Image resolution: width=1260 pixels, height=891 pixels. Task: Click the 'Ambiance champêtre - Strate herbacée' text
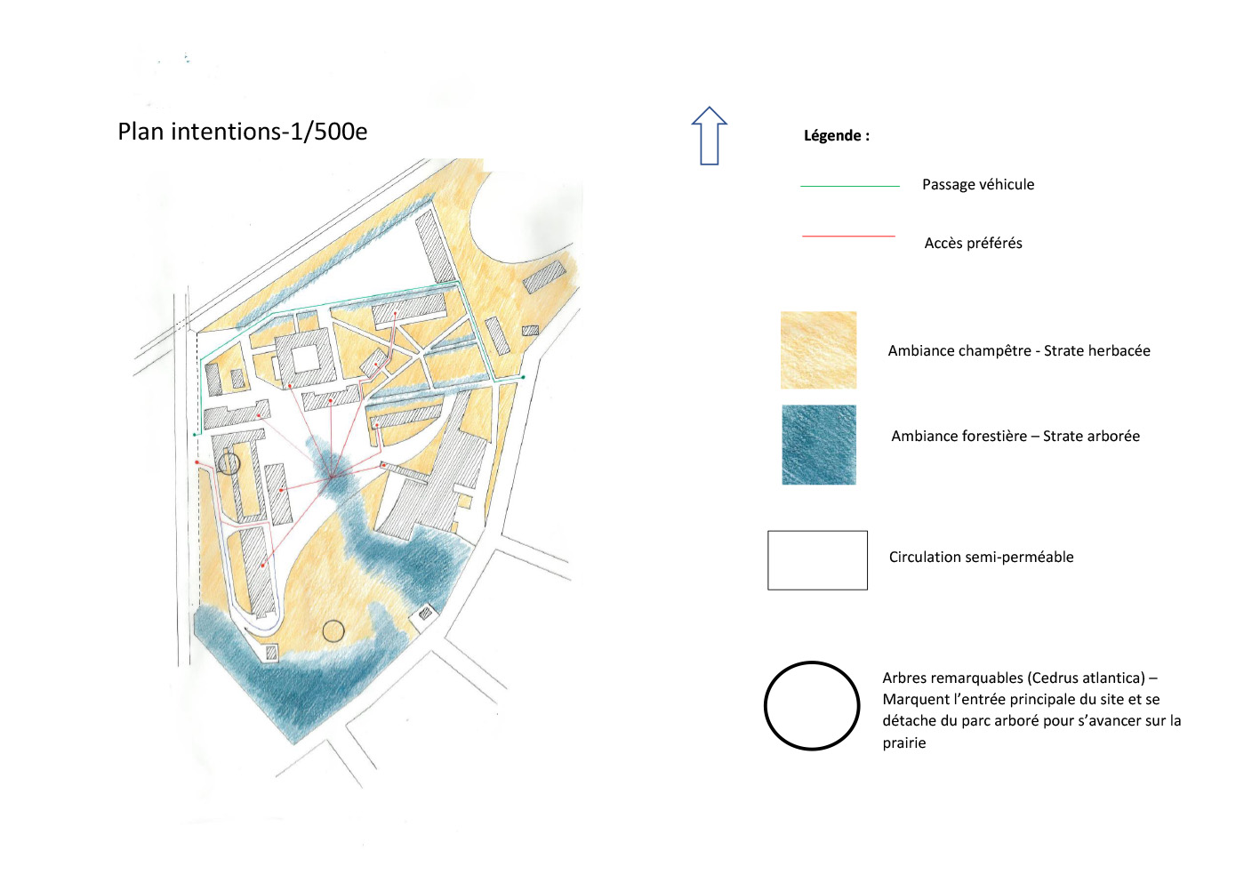click(x=1019, y=351)
